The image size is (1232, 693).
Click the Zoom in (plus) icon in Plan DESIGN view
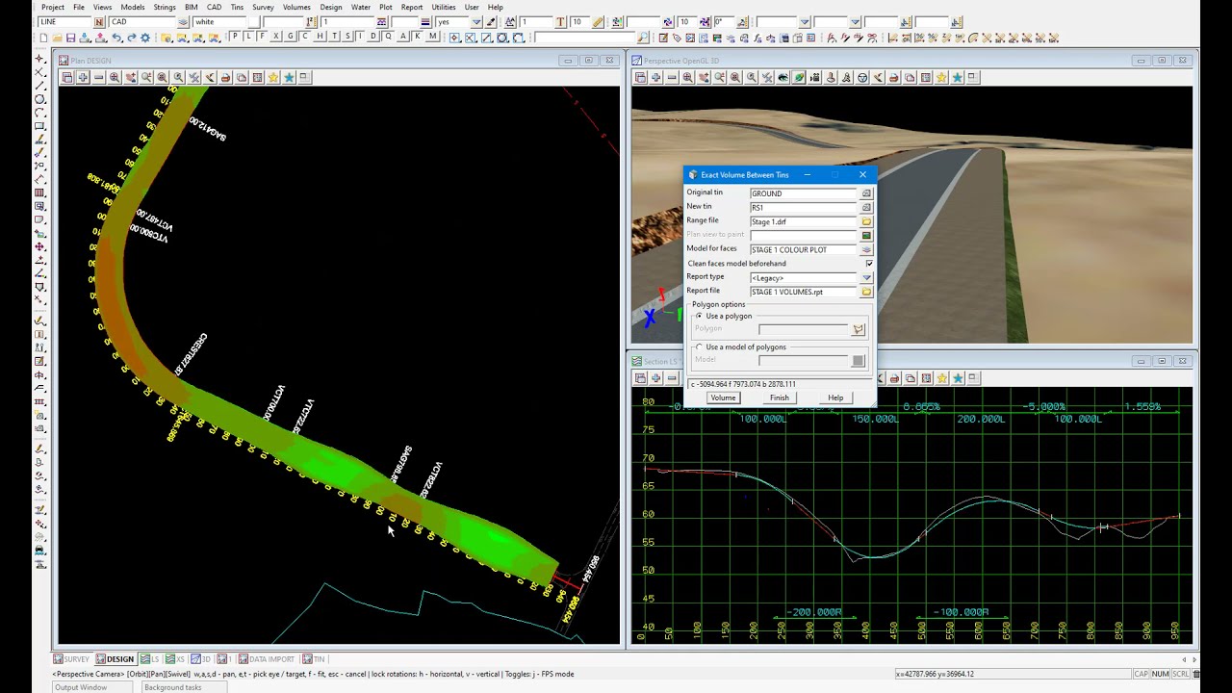point(83,77)
